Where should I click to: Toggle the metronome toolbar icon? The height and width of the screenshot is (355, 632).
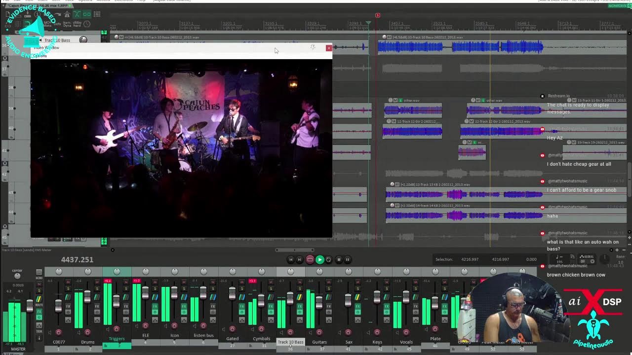click(x=67, y=14)
